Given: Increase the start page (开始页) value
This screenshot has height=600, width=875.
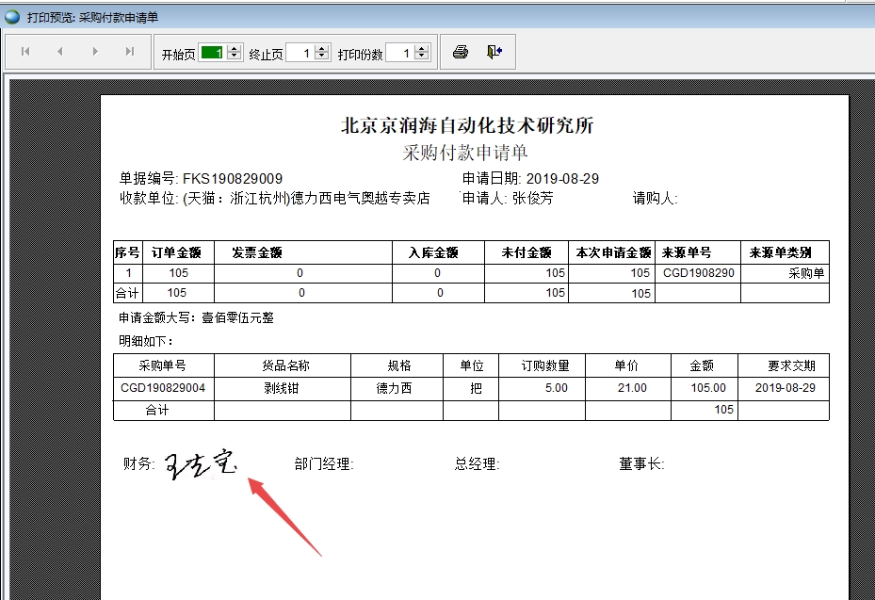Looking at the screenshot, I should (x=235, y=49).
